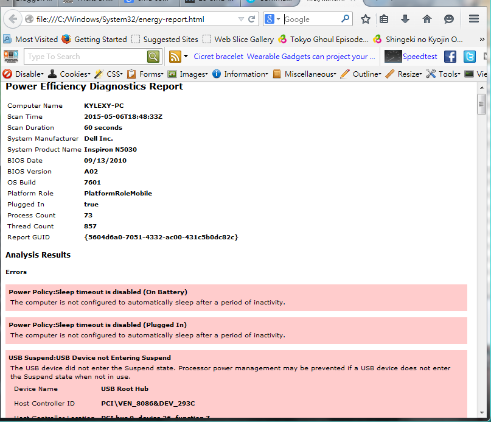491x422 pixels.
Task: Reload the energy report page
Action: click(251, 19)
